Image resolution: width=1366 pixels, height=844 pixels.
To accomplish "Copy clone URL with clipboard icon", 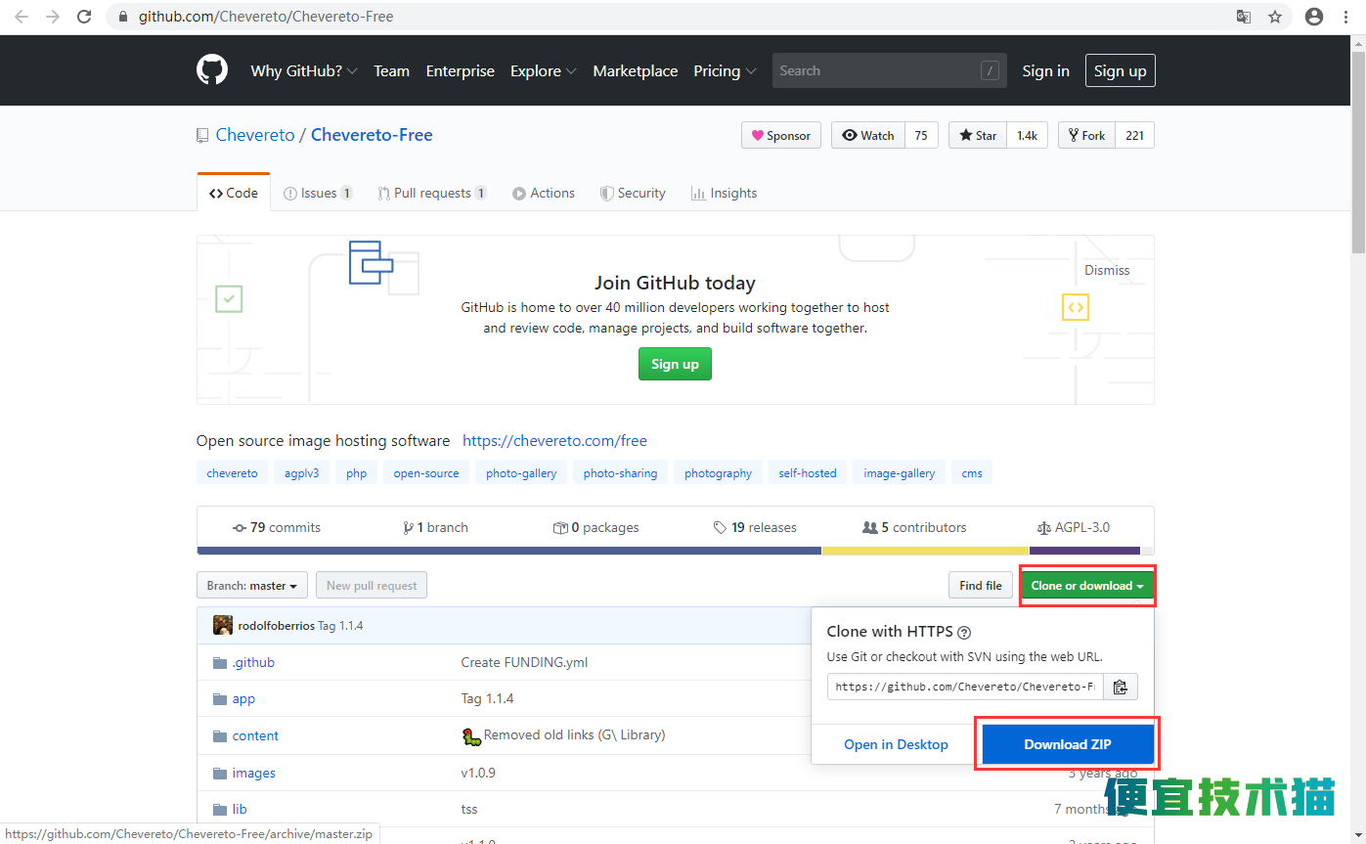I will coord(1121,687).
